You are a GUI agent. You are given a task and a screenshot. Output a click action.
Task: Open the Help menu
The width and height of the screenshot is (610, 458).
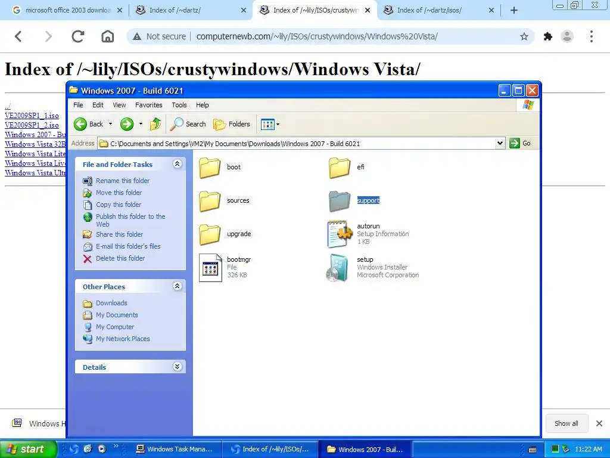pos(203,105)
